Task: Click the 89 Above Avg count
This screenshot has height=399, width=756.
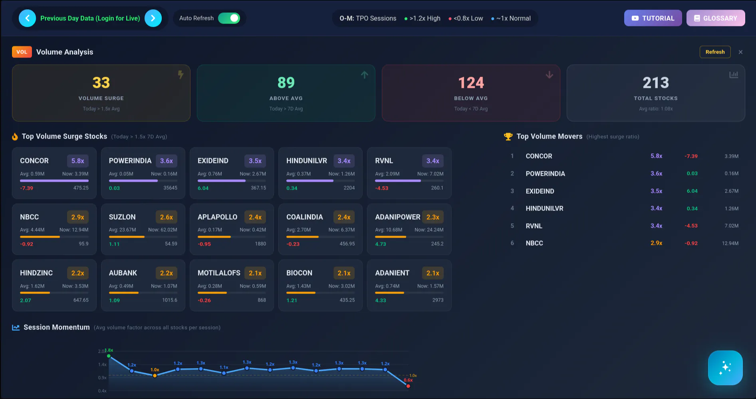Action: [286, 83]
